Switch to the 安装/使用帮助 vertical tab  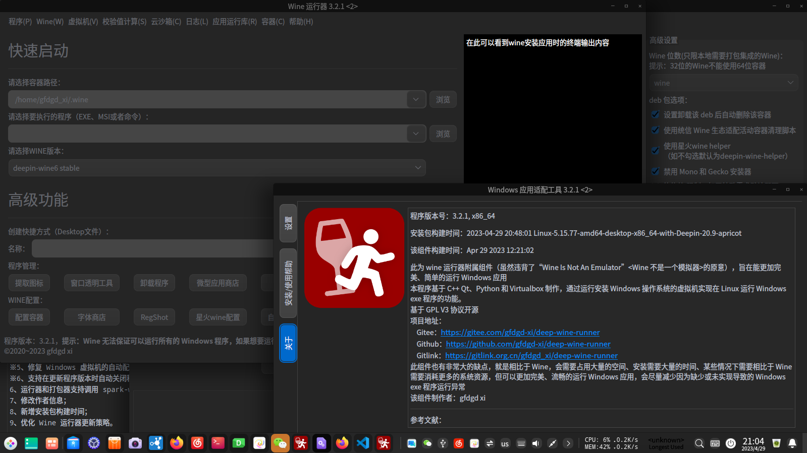[x=288, y=283]
